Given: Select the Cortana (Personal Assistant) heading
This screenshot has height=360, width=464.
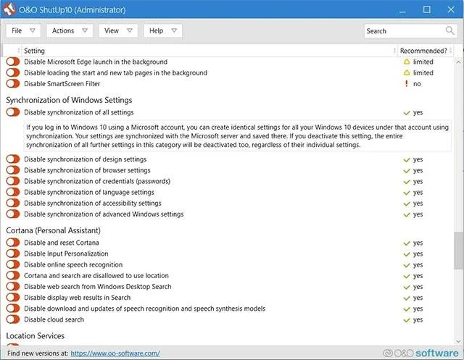Looking at the screenshot, I should [53, 230].
